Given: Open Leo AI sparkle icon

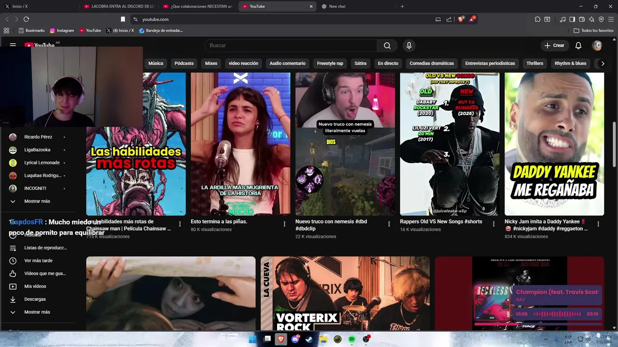Looking at the screenshot, I should pyautogui.click(x=591, y=19).
